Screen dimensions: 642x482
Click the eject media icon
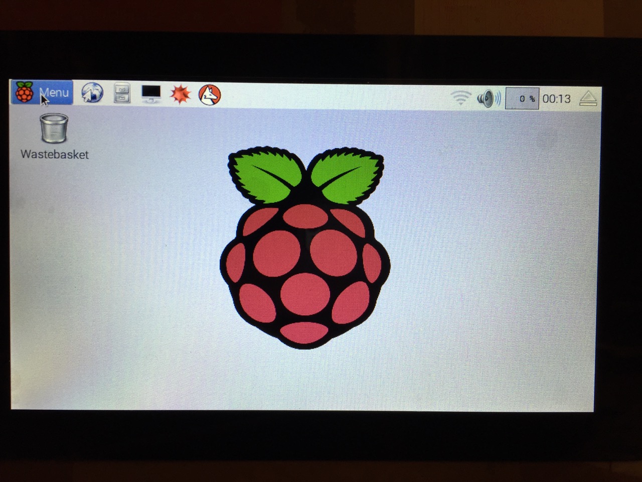click(x=588, y=99)
